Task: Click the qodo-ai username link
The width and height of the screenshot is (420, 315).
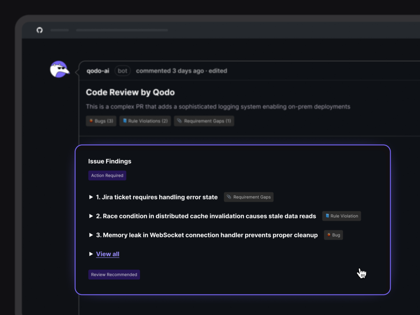Action: 98,71
